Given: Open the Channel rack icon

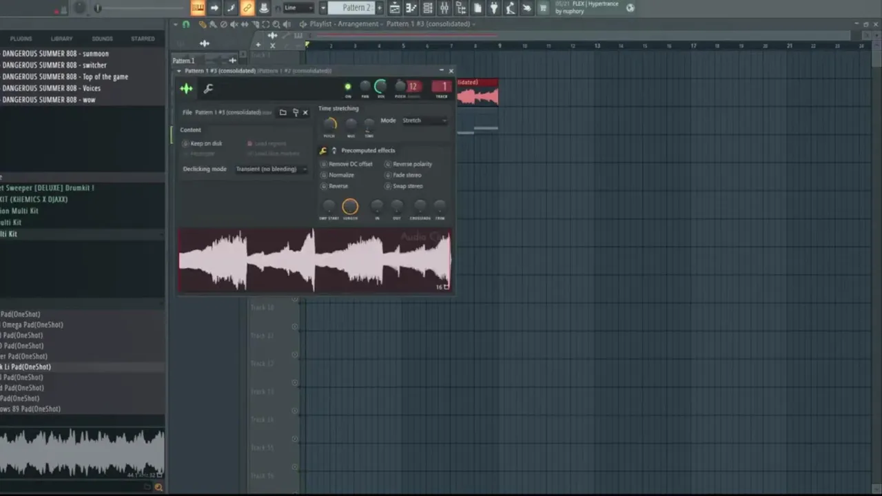Looking at the screenshot, I should pyautogui.click(x=428, y=8).
